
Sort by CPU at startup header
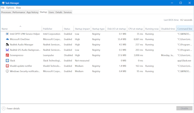click(x=136, y=29)
